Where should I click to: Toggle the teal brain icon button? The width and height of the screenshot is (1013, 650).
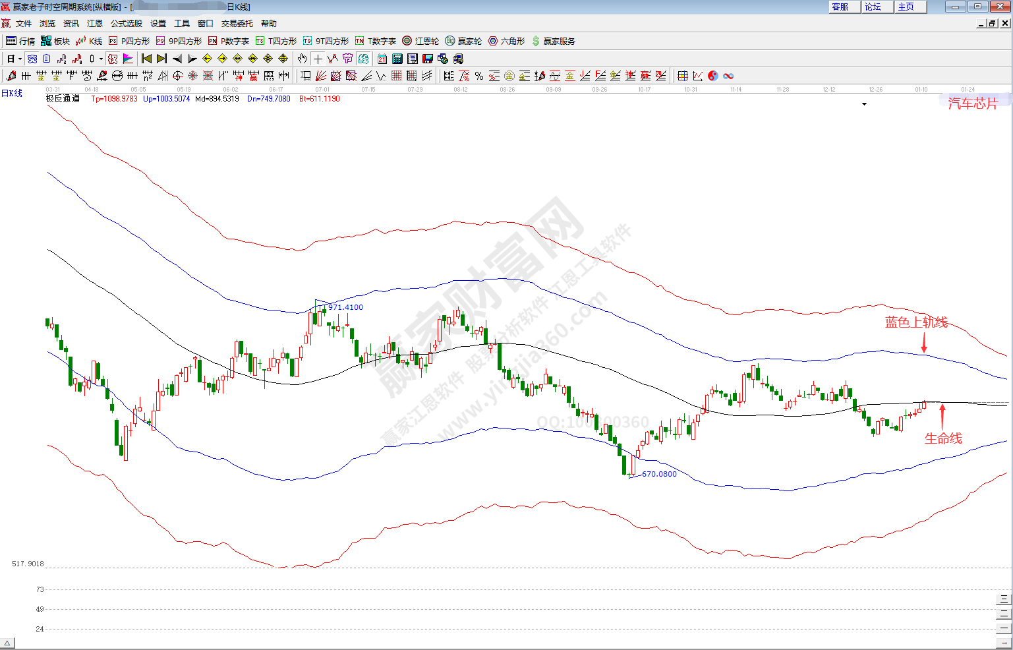(363, 59)
